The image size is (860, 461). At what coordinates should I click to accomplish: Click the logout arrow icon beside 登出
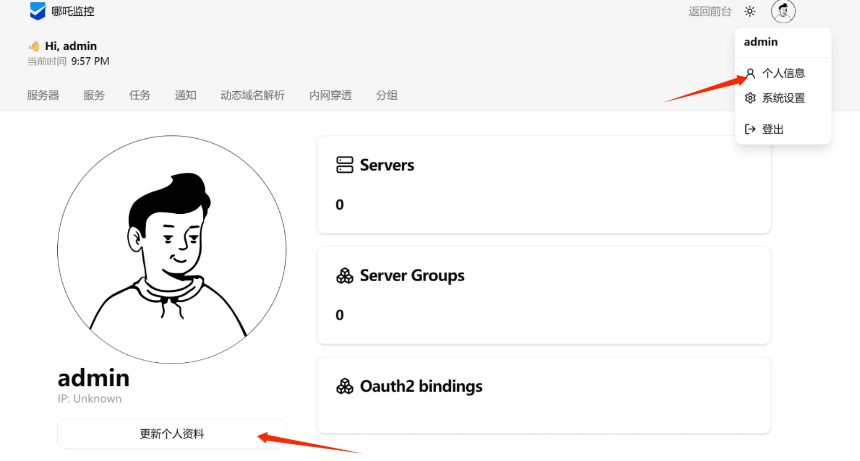pyautogui.click(x=750, y=129)
